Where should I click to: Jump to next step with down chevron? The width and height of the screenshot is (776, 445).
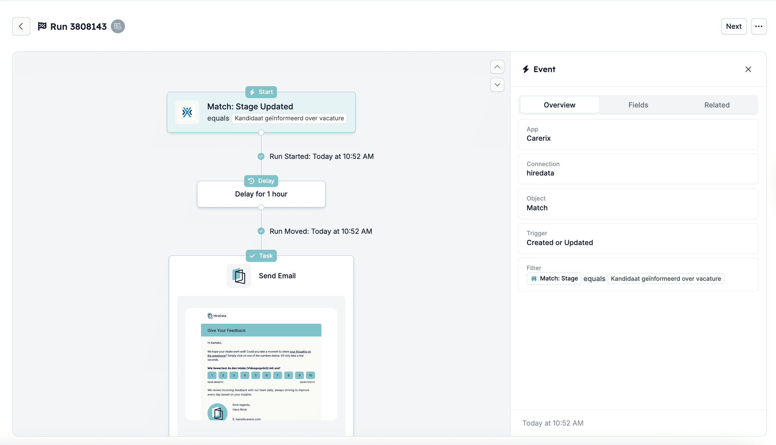point(497,85)
